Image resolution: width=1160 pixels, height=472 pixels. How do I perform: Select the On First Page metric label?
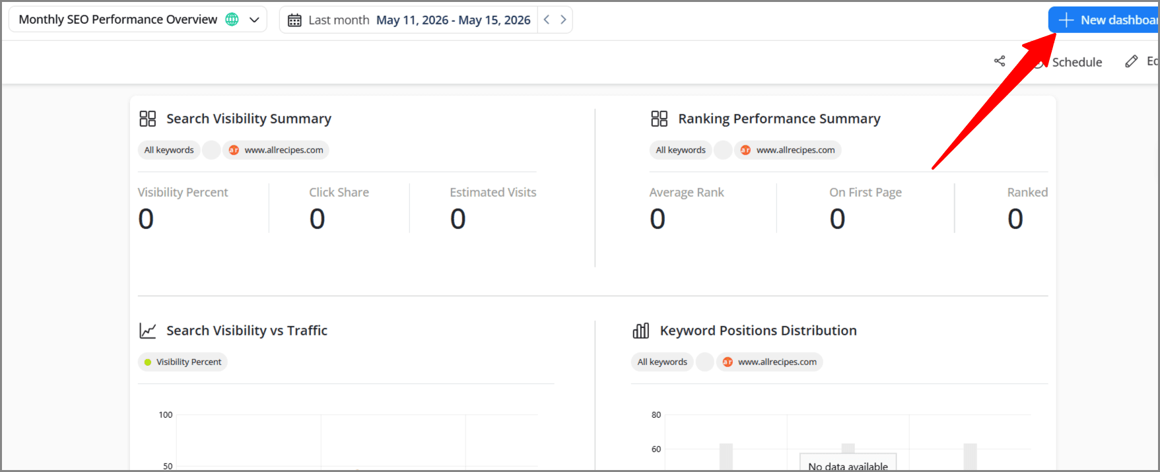pyautogui.click(x=866, y=192)
